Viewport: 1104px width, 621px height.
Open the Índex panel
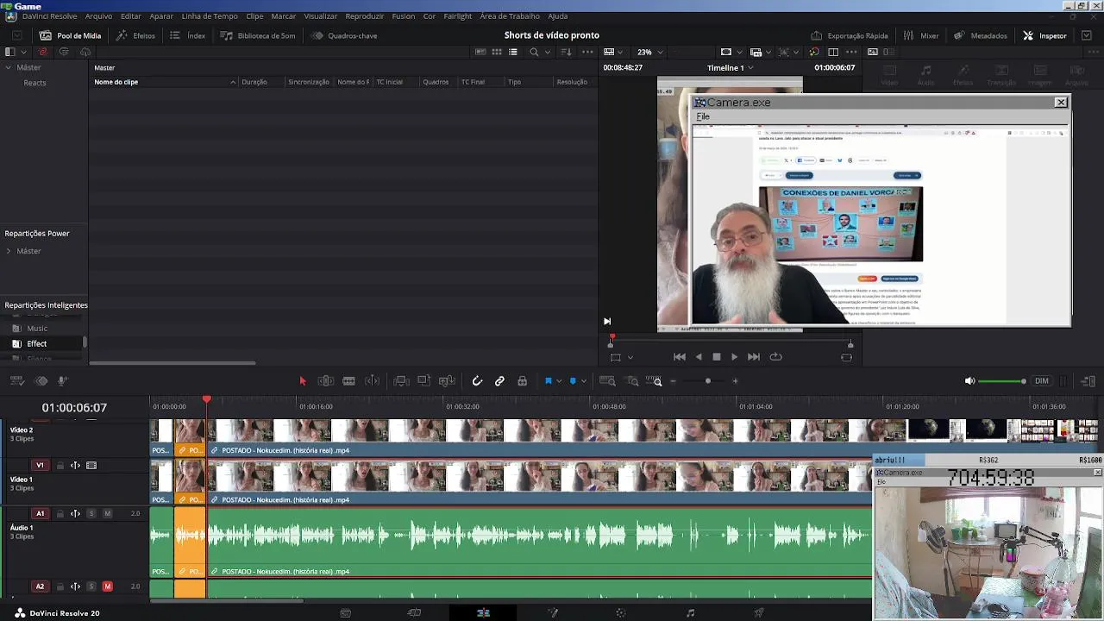(x=187, y=35)
